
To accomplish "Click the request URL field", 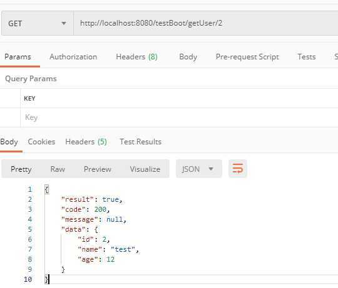I will [x=206, y=23].
